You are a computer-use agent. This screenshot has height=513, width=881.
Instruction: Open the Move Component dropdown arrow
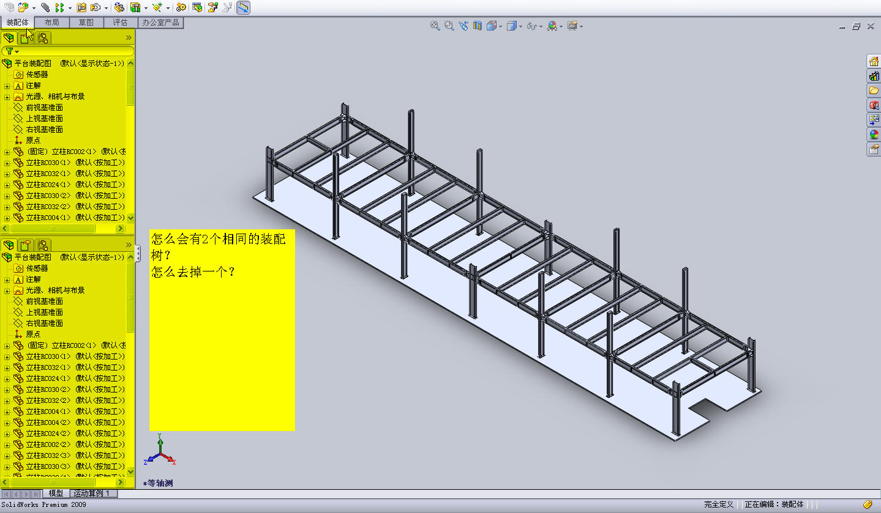pos(106,8)
